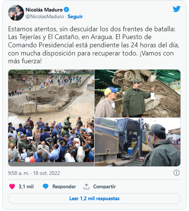Open the 9:58 a. m. timestamp link
Screen dimensions: 189x211
tap(19, 173)
